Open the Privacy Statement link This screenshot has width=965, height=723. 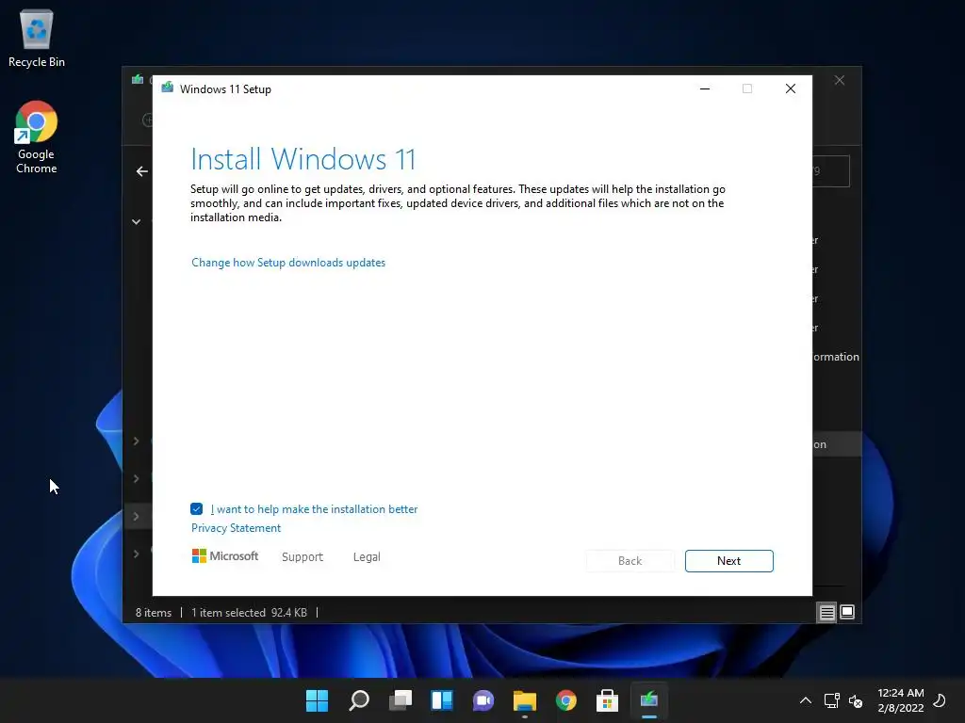(236, 528)
